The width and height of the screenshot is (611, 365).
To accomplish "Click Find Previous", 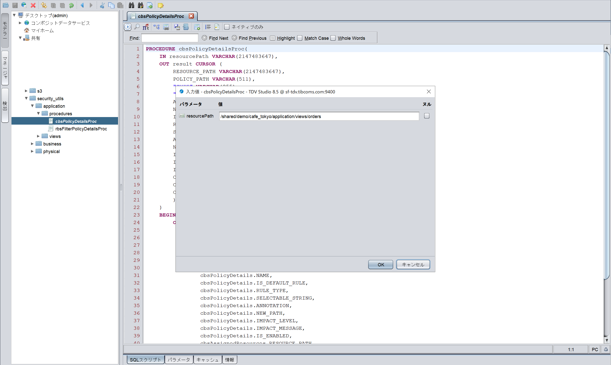I will (249, 38).
